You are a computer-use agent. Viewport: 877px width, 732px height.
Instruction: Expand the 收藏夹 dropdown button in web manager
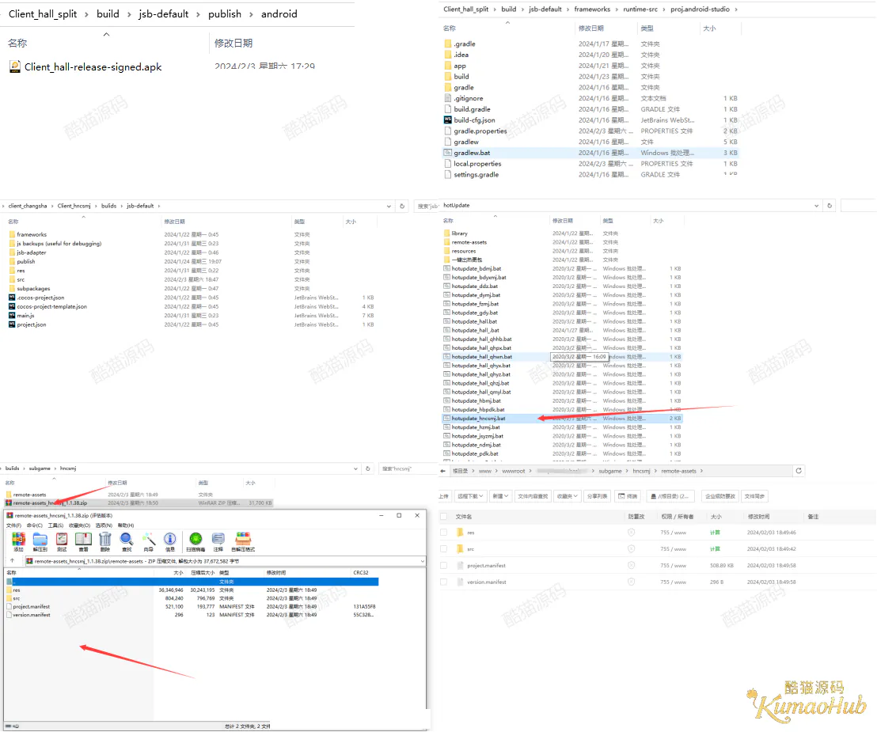566,496
